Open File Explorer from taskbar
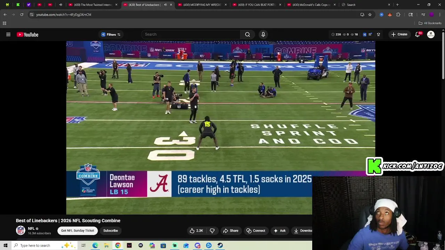 pyautogui.click(x=106, y=245)
